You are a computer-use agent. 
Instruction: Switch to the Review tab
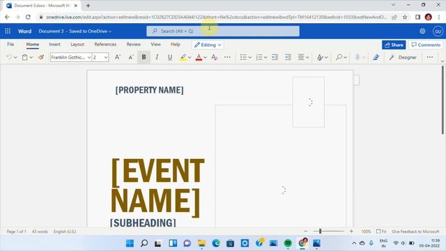pyautogui.click(x=133, y=45)
